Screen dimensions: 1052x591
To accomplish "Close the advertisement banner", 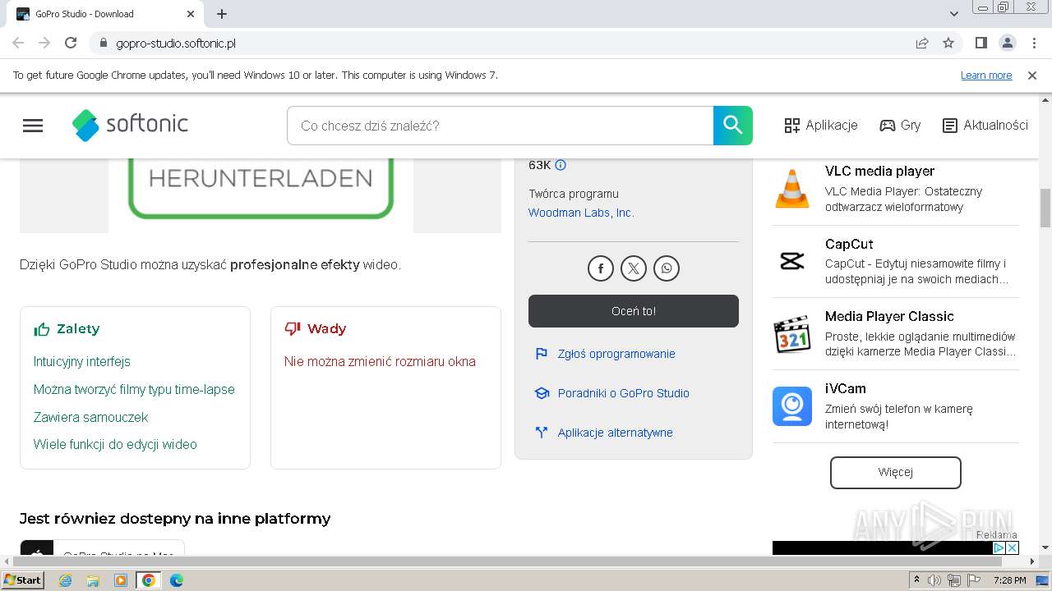I will (x=1013, y=547).
